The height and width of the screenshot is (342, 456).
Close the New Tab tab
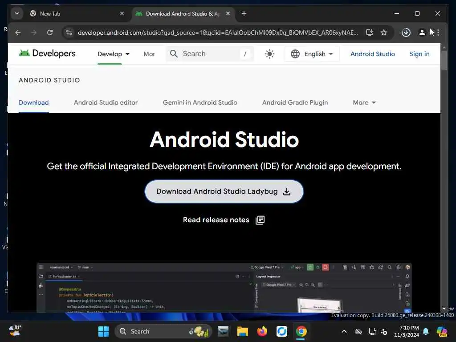tap(122, 13)
